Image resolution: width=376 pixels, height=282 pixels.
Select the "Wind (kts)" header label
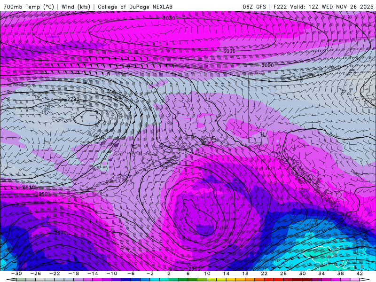click(76, 7)
